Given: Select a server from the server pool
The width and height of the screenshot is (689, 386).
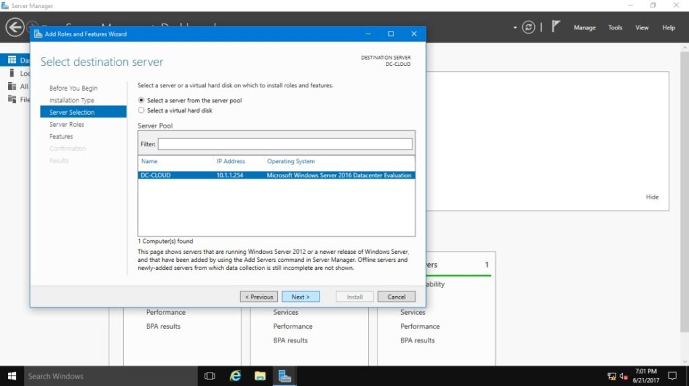Looking at the screenshot, I should pyautogui.click(x=141, y=100).
